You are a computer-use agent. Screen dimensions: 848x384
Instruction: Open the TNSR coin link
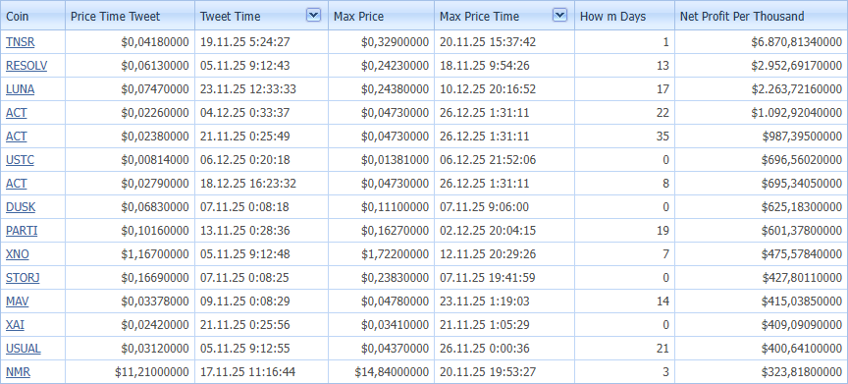(x=20, y=42)
